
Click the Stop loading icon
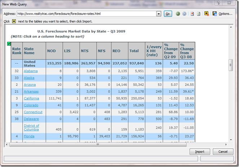192,14
